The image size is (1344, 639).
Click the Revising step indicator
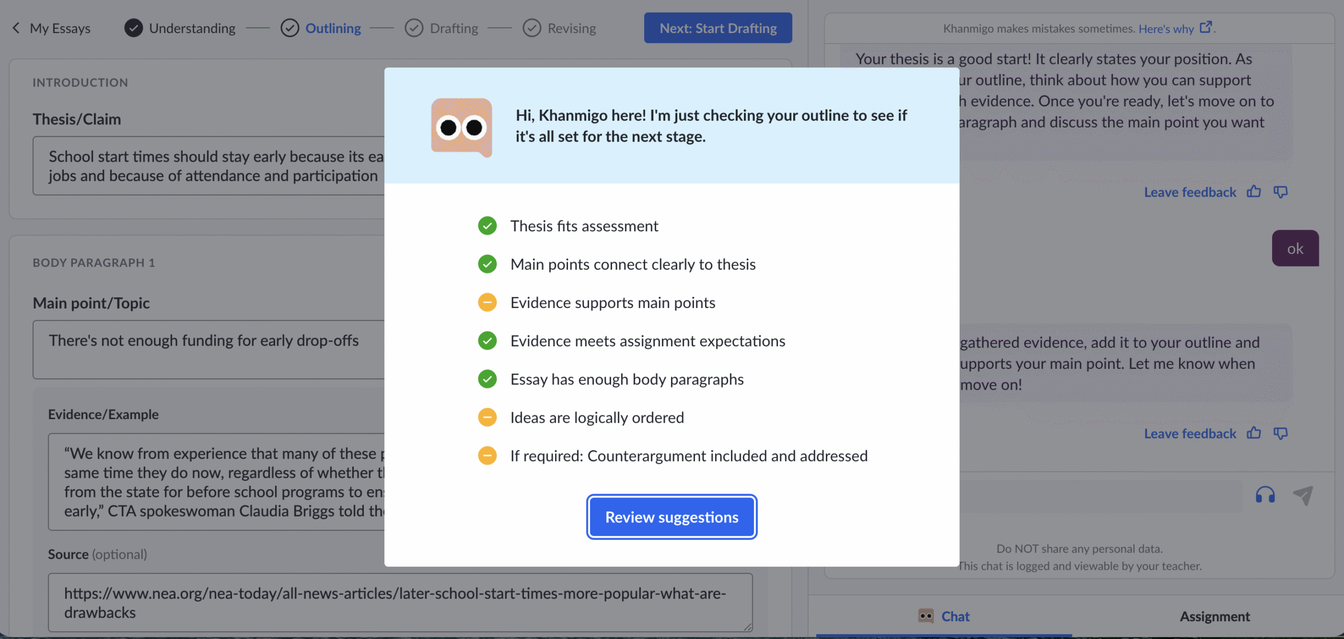(531, 27)
